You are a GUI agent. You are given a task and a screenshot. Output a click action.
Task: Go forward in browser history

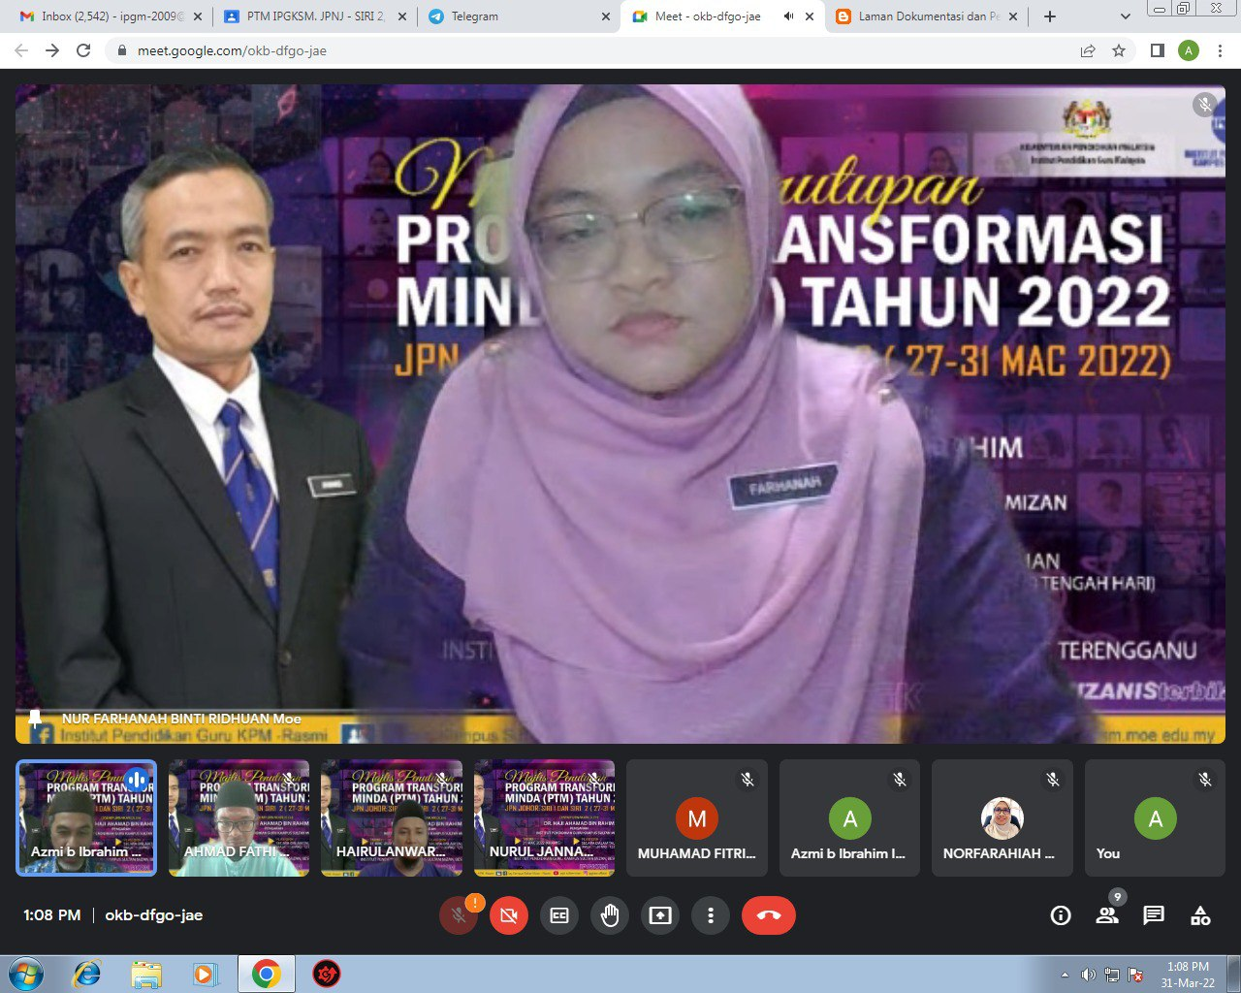pyautogui.click(x=52, y=50)
